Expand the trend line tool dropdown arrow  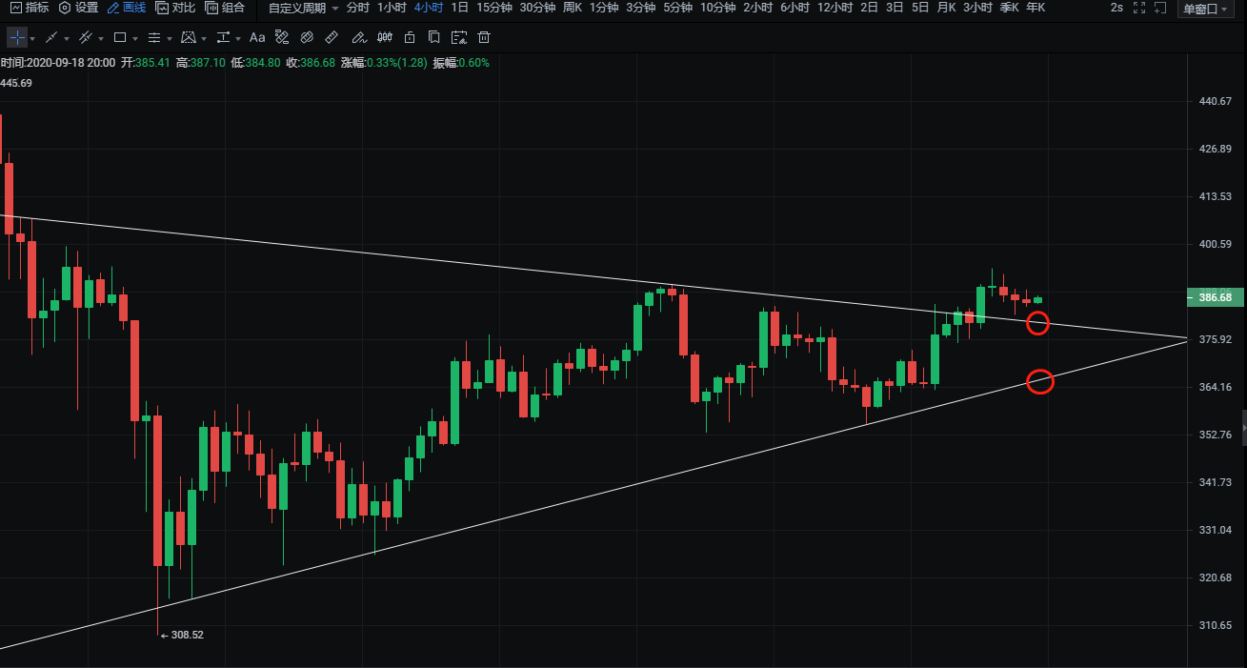(67, 39)
